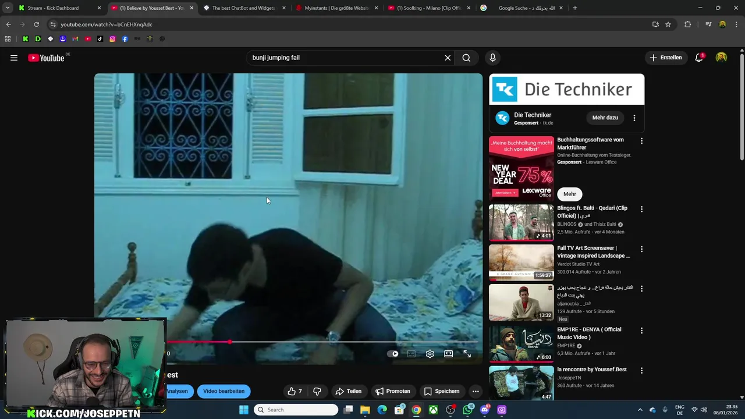Viewport: 745px width, 419px height.
Task: Open the YouTube guide hamburger menu
Action: coord(14,58)
